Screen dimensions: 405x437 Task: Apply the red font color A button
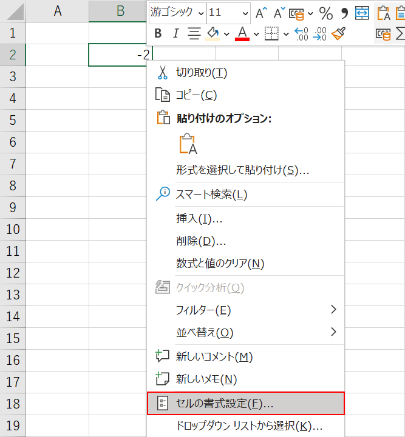(x=242, y=34)
